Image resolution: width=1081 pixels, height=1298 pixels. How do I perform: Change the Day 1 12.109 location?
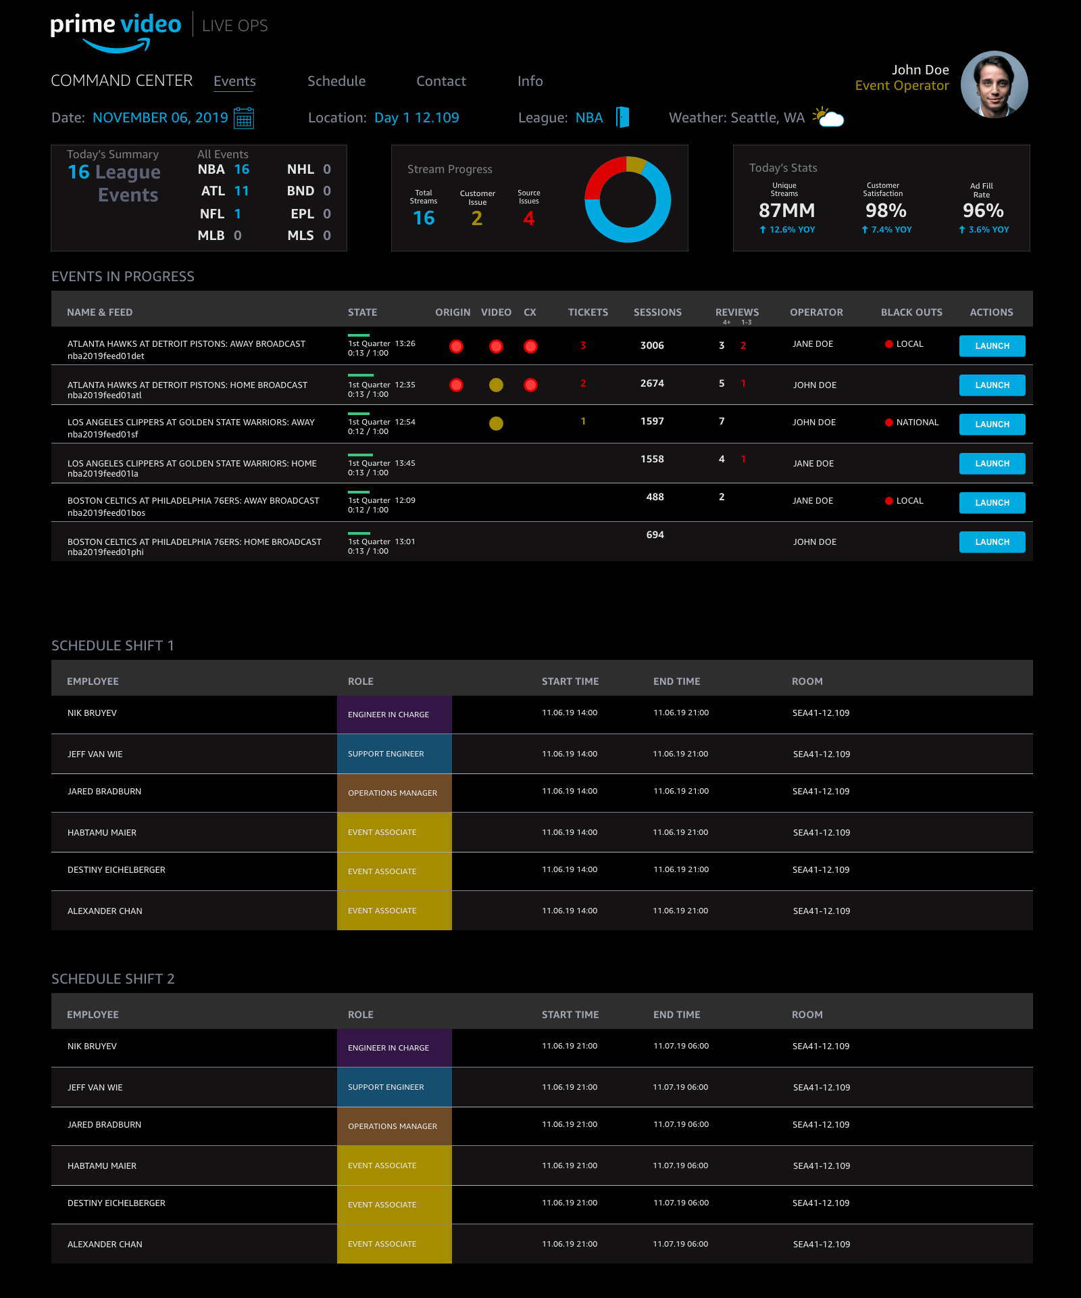tap(416, 118)
